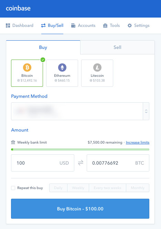Click the Tools briefcase icon
This screenshot has height=229, width=161.
(x=105, y=25)
